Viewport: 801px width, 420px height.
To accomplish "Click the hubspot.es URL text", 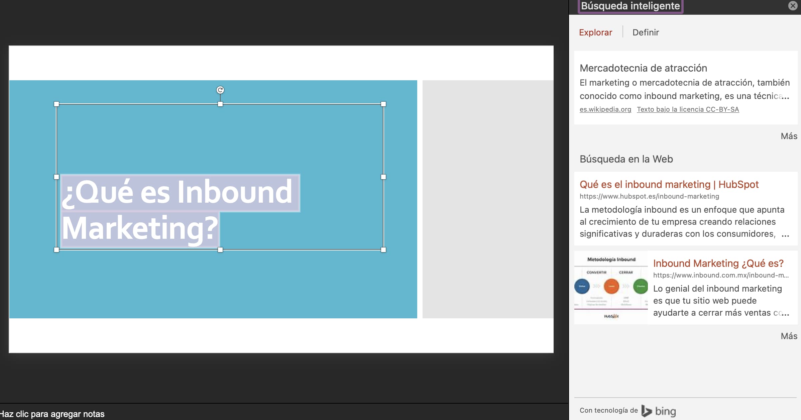I will [x=649, y=196].
